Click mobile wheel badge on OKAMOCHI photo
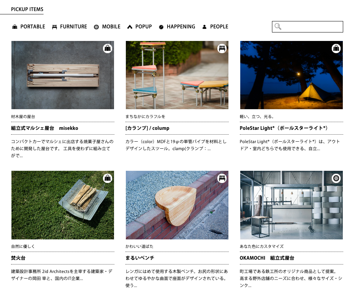 click(x=336, y=178)
